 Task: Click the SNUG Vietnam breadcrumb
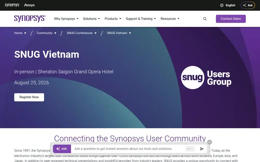(117, 33)
